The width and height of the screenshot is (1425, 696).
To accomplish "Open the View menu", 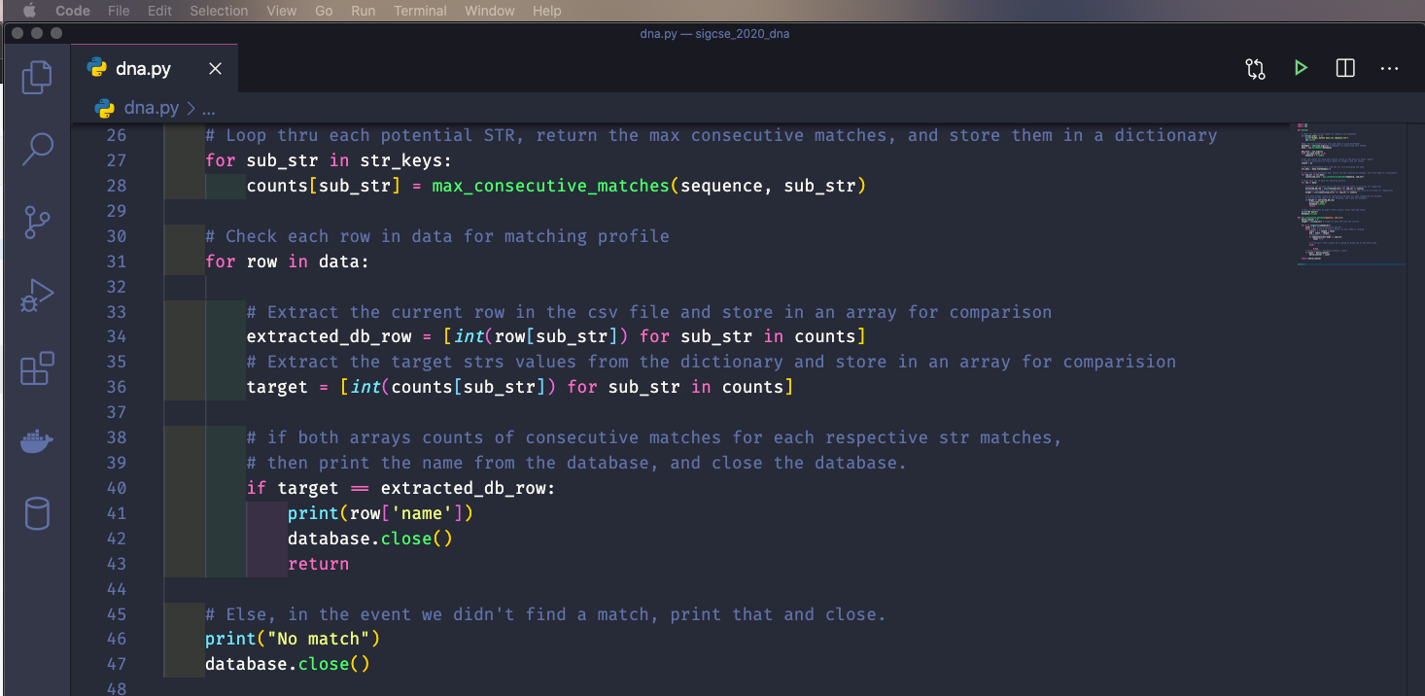I will click(x=282, y=11).
